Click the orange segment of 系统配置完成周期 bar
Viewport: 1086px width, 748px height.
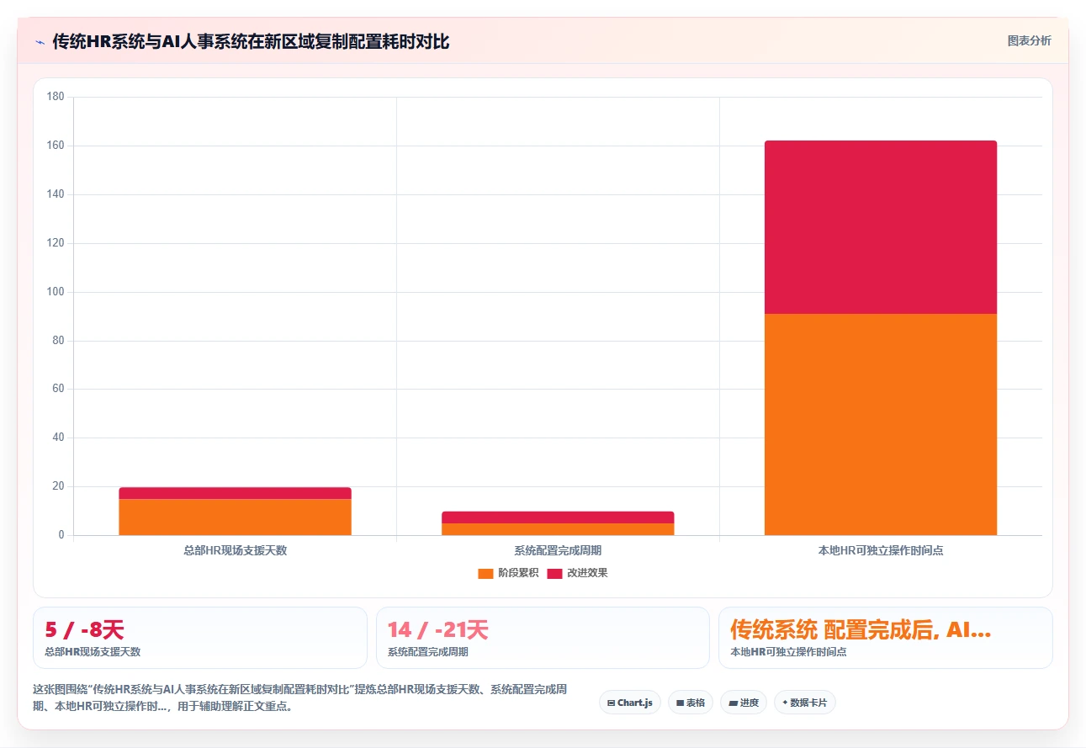[558, 529]
